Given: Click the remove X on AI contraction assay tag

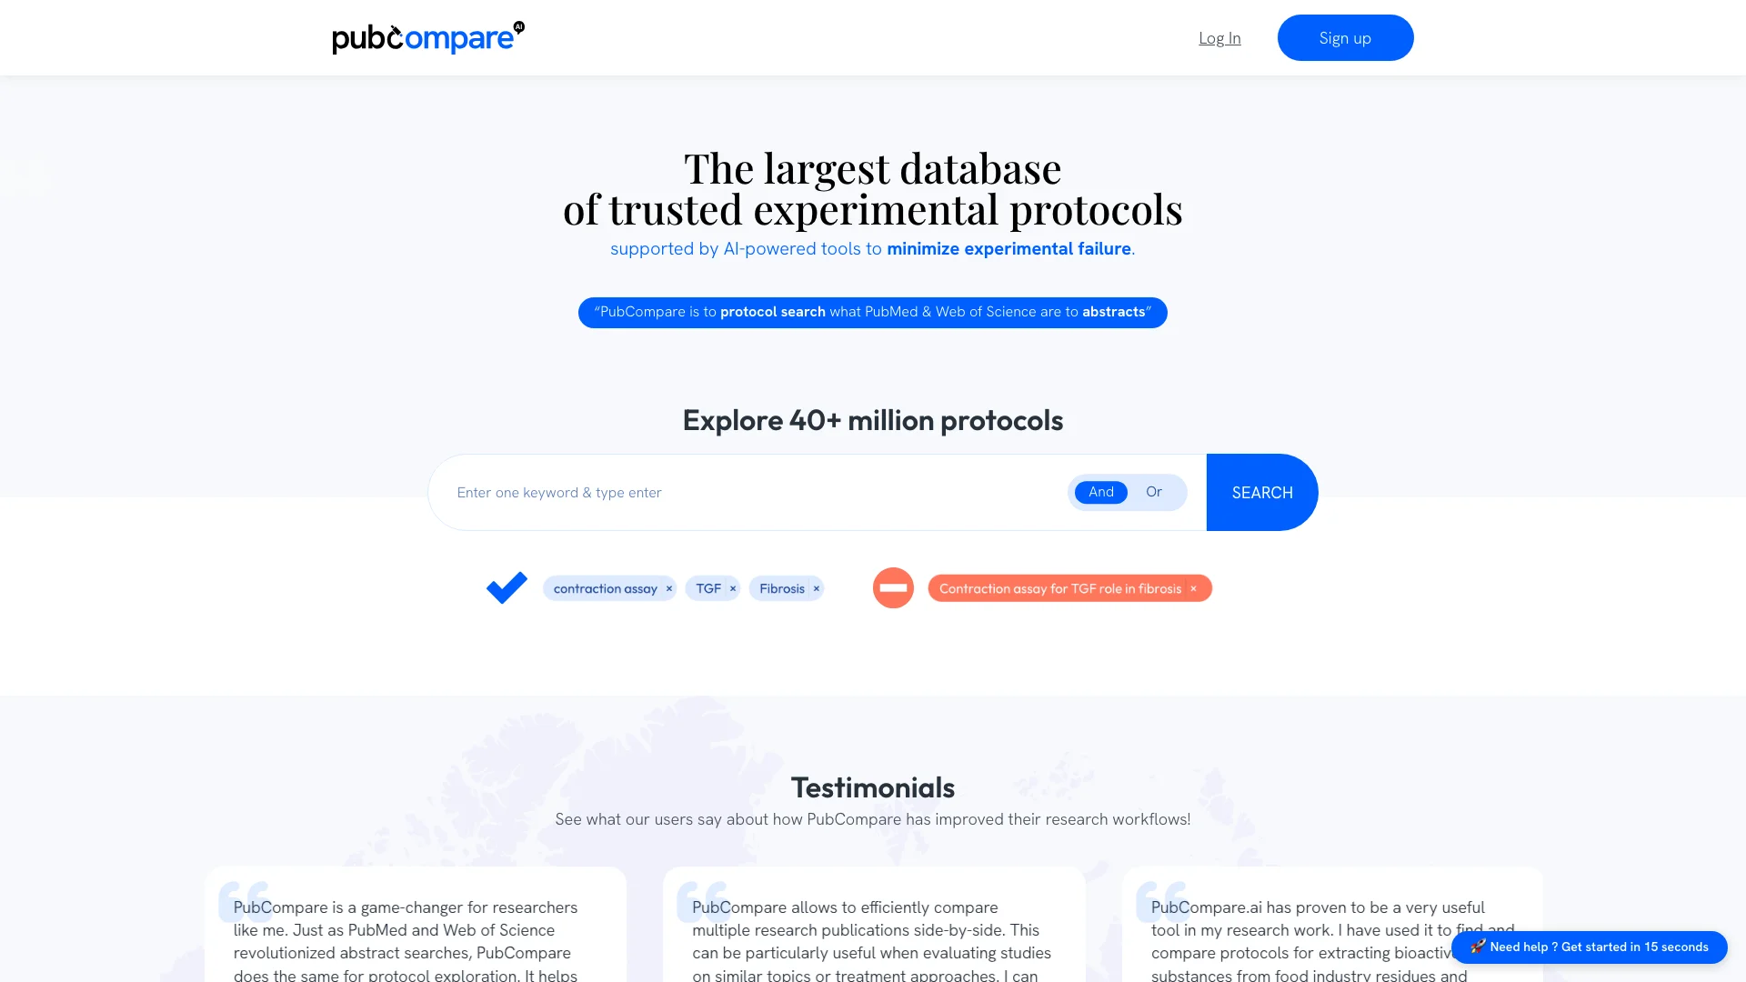Looking at the screenshot, I should 668,587.
